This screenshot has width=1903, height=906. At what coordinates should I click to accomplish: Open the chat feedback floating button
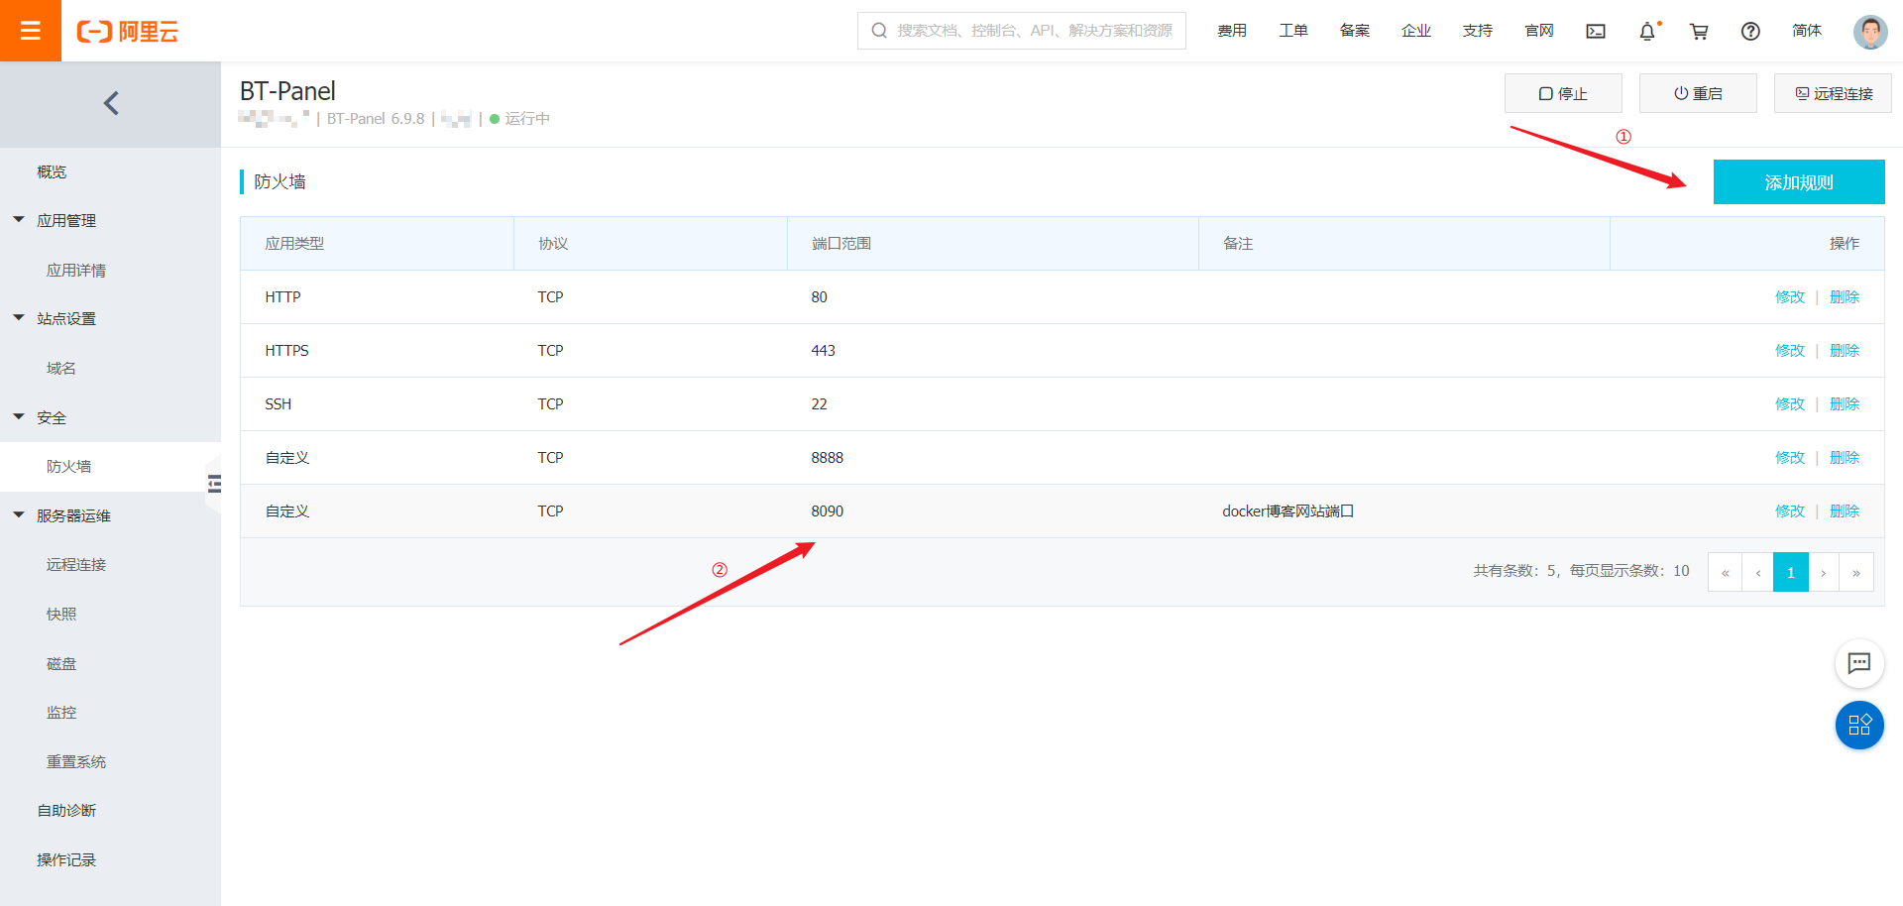click(1859, 663)
